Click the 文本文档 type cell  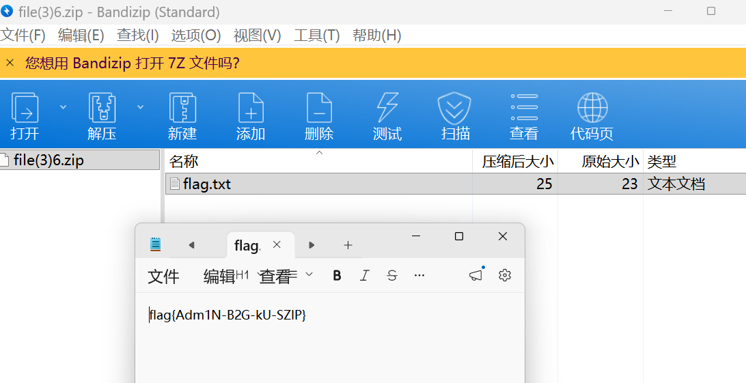pyautogui.click(x=676, y=184)
